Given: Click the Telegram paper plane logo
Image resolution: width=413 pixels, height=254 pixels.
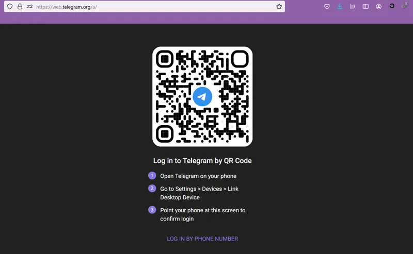Looking at the screenshot, I should [202, 96].
